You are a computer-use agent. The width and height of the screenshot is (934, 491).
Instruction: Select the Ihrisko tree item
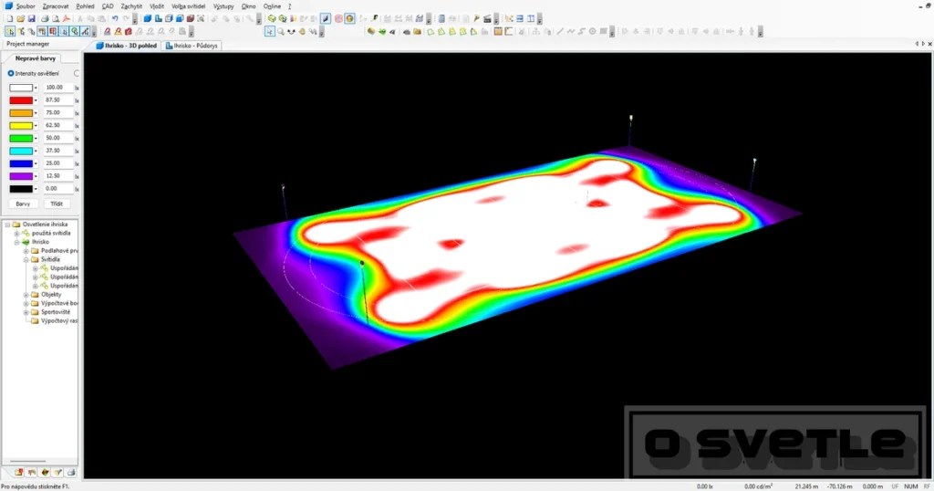click(x=40, y=242)
